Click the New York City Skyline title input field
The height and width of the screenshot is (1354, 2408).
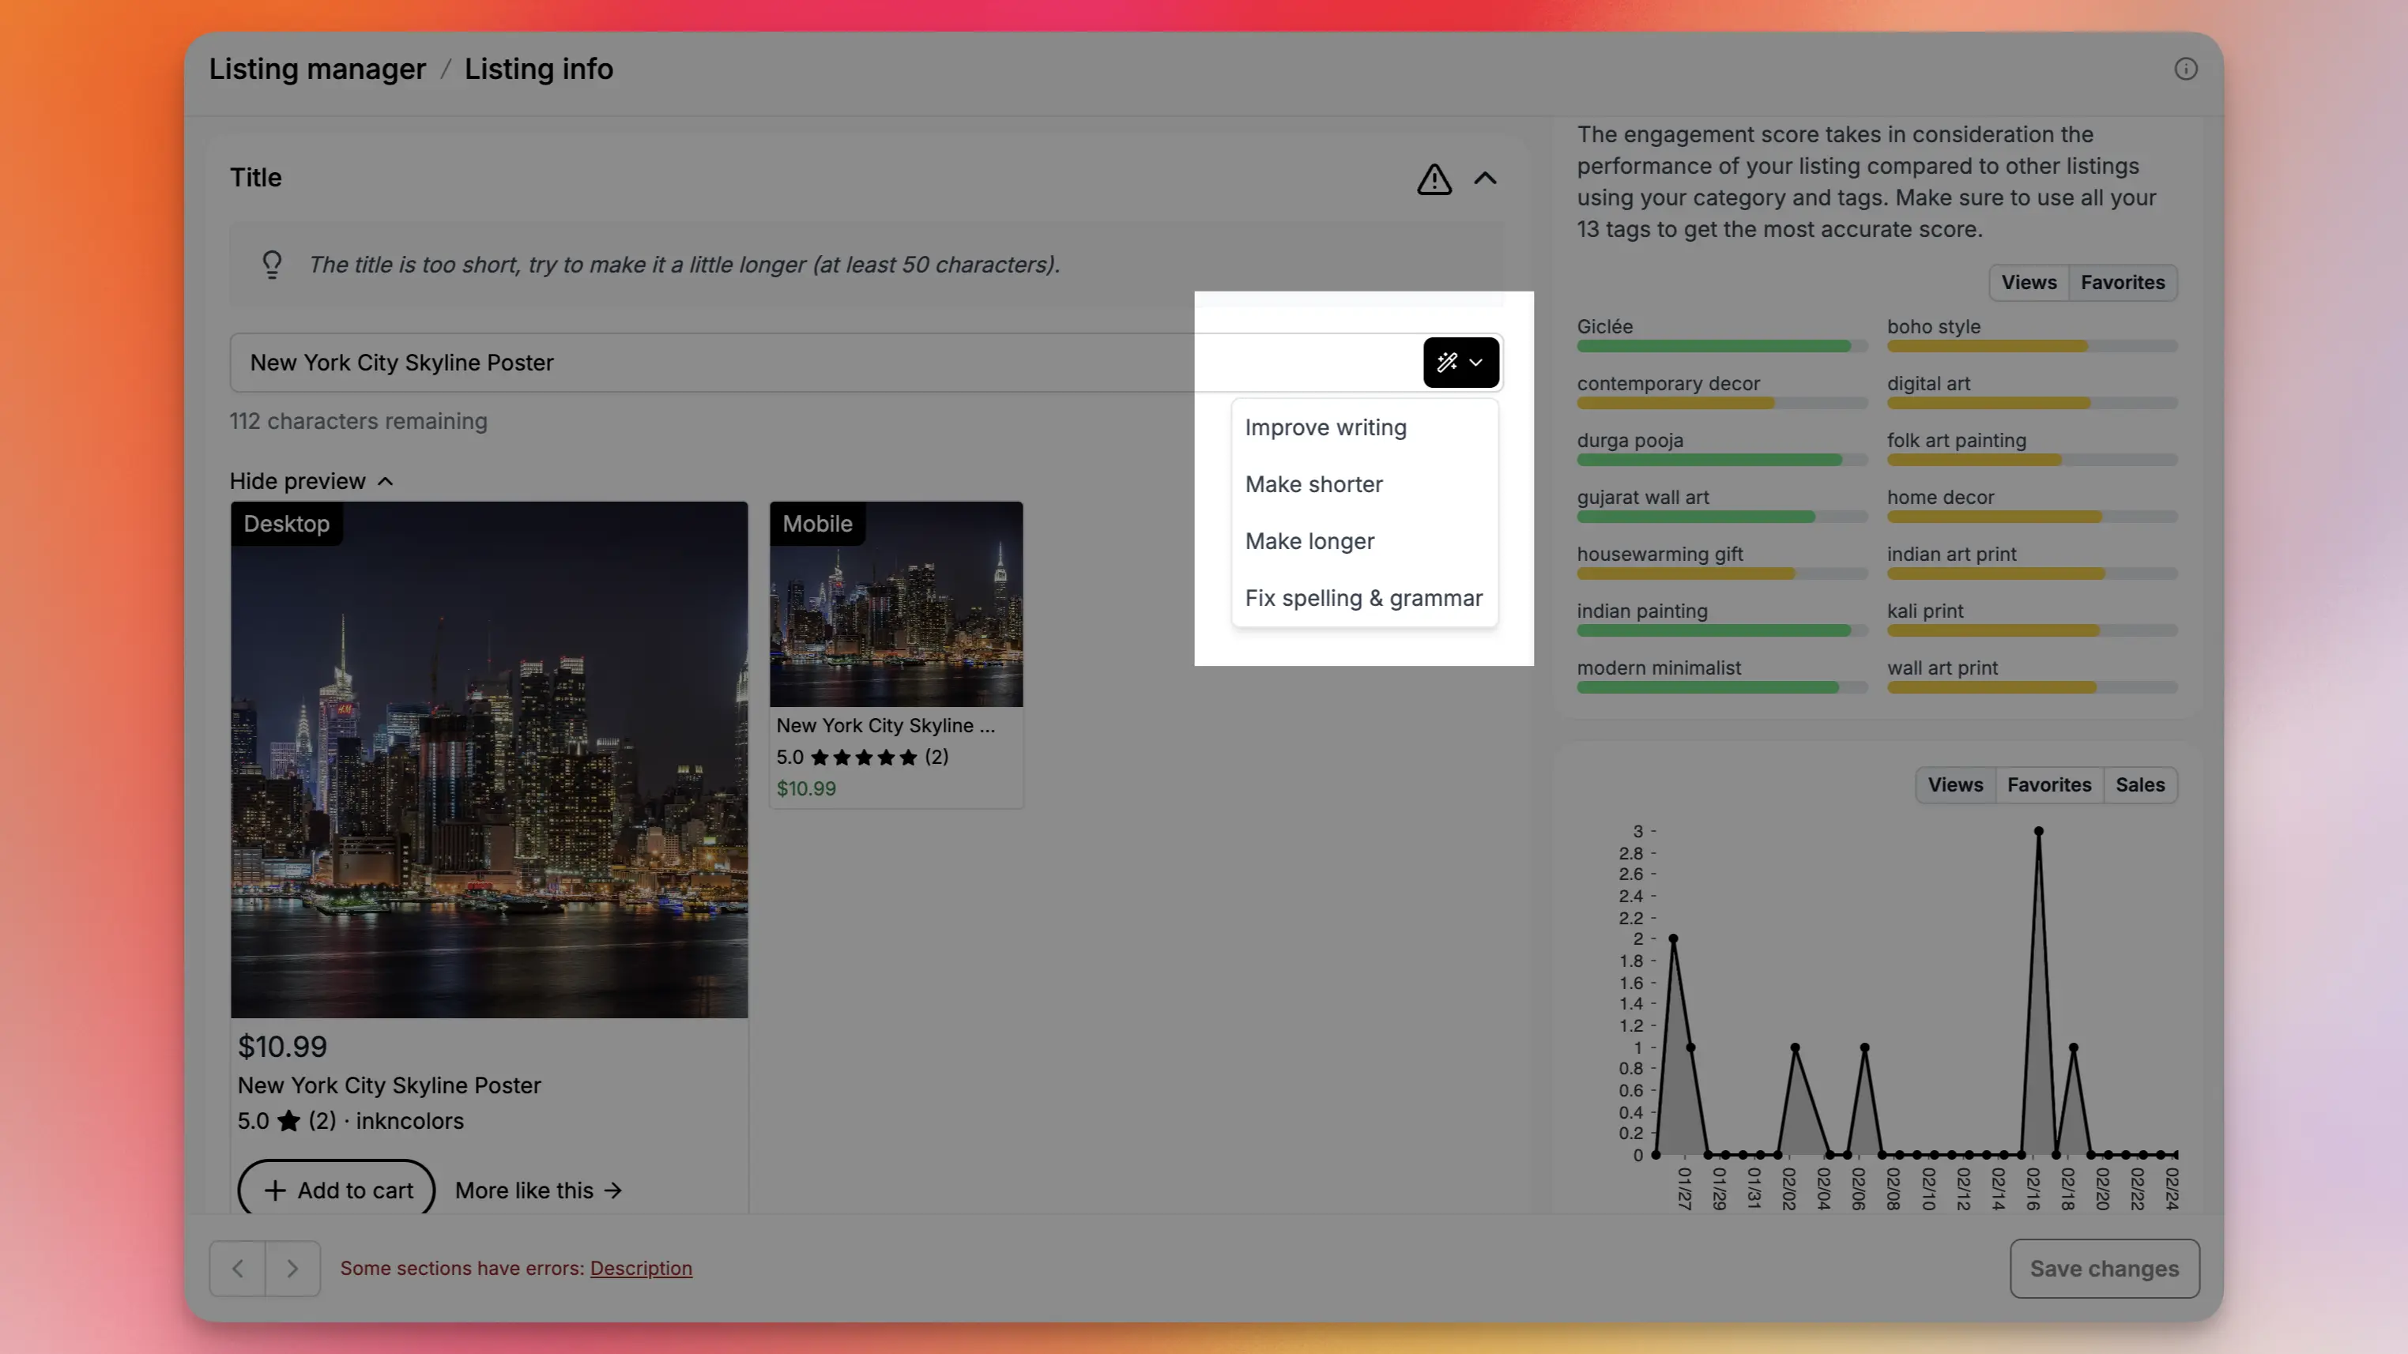tap(825, 362)
